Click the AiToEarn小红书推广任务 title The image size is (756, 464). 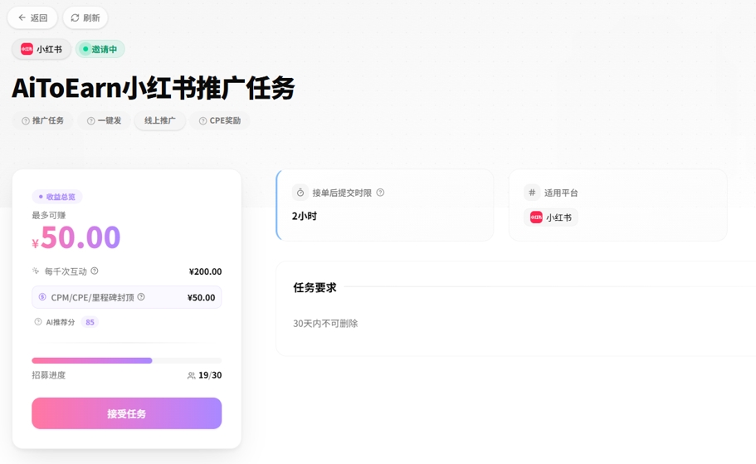pyautogui.click(x=154, y=88)
